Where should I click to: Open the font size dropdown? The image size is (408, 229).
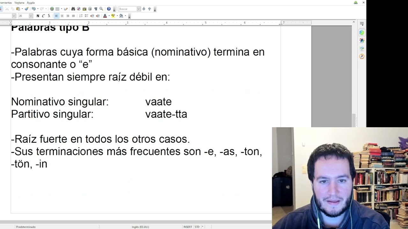[31, 16]
